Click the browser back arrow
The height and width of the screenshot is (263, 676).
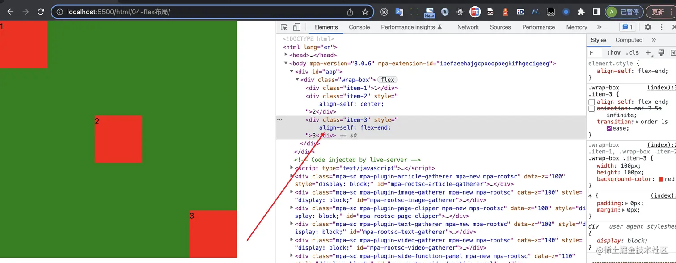coord(10,12)
